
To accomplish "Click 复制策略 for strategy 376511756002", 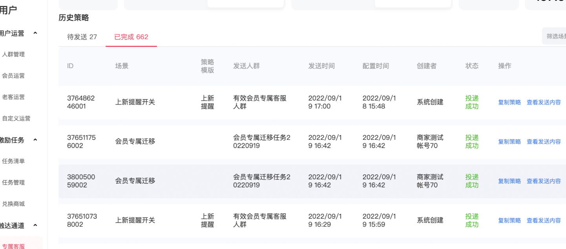I will tap(509, 141).
